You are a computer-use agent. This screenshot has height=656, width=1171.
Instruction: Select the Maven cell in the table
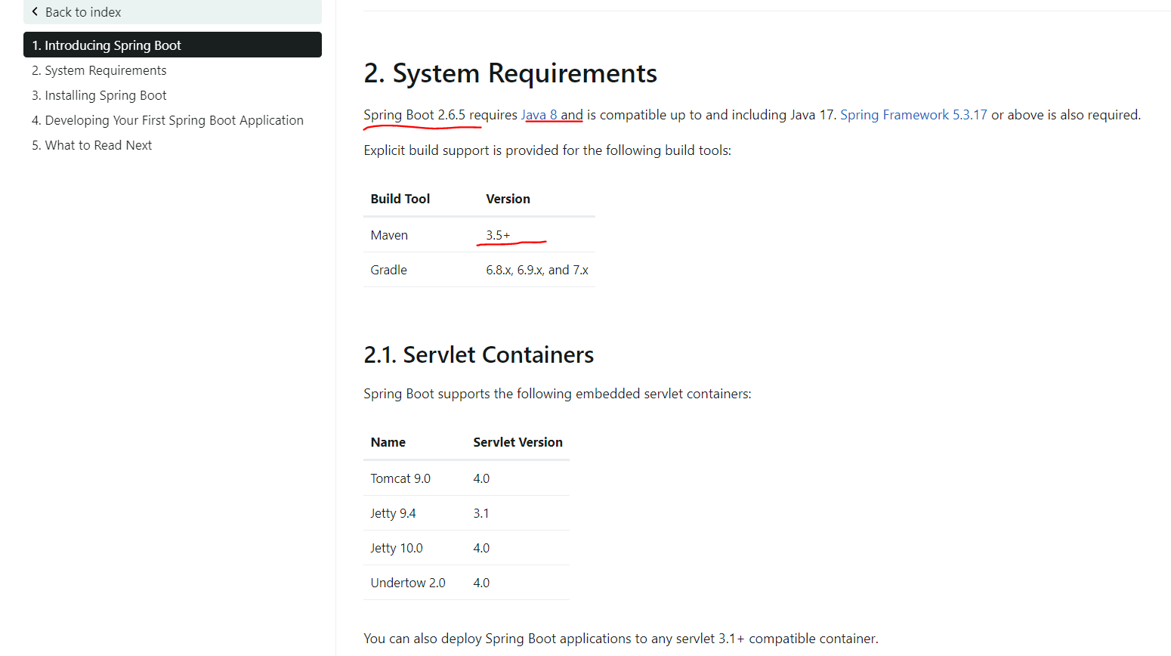click(389, 235)
